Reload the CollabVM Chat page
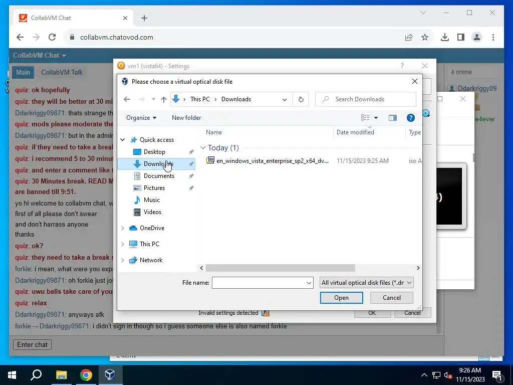 52,37
